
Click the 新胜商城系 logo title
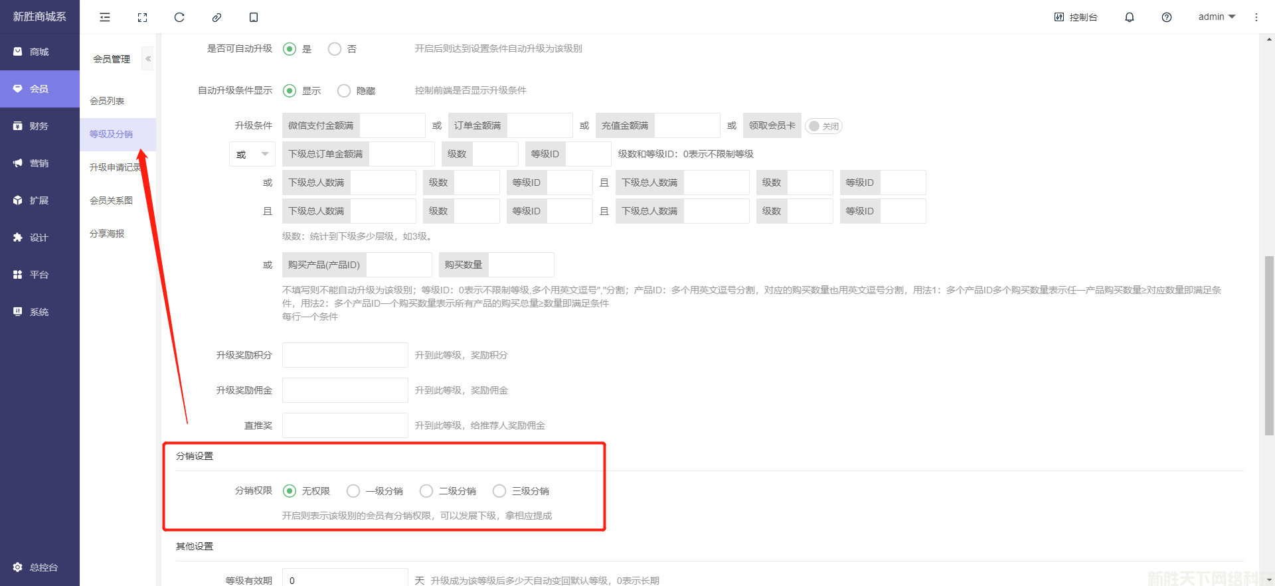(x=40, y=17)
